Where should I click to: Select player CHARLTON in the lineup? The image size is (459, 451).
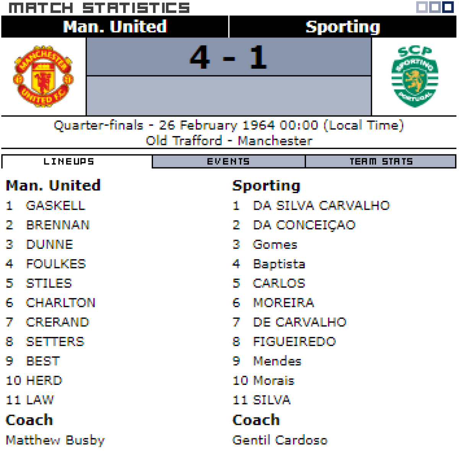(60, 303)
